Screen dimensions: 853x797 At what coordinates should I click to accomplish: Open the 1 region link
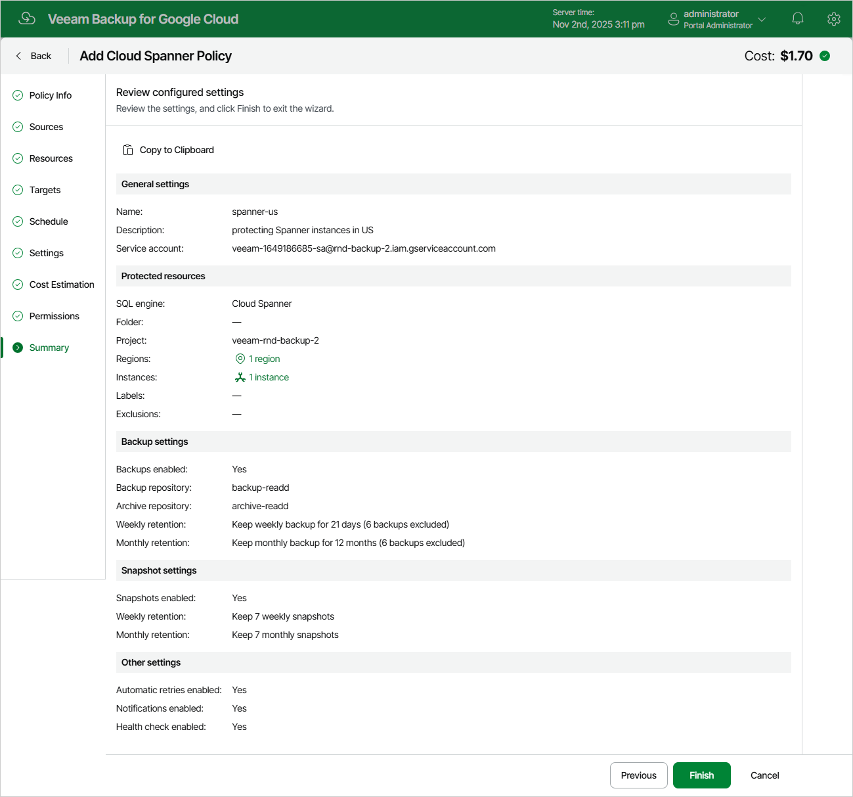[264, 359]
